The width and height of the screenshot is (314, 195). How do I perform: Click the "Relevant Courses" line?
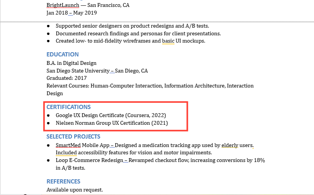coord(150,86)
